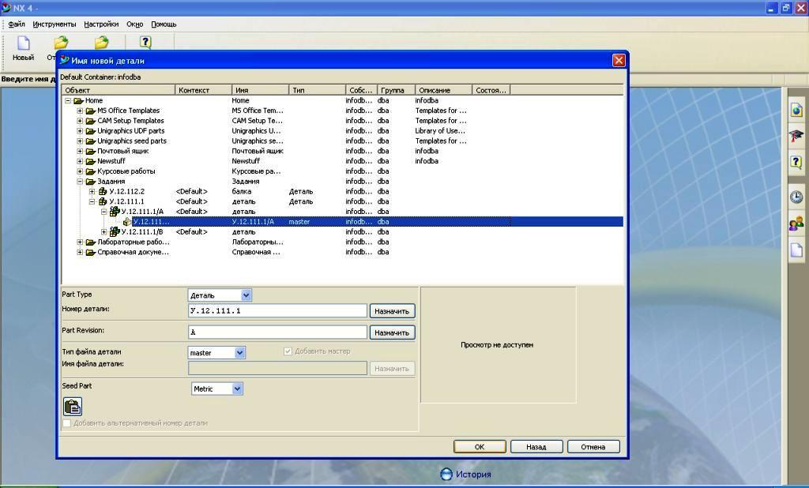The width and height of the screenshot is (809, 488).
Task: Expand the У.12.112.2 item node
Action: (92, 191)
